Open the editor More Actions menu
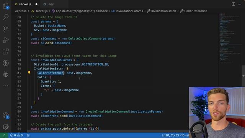 click(x=240, y=4)
